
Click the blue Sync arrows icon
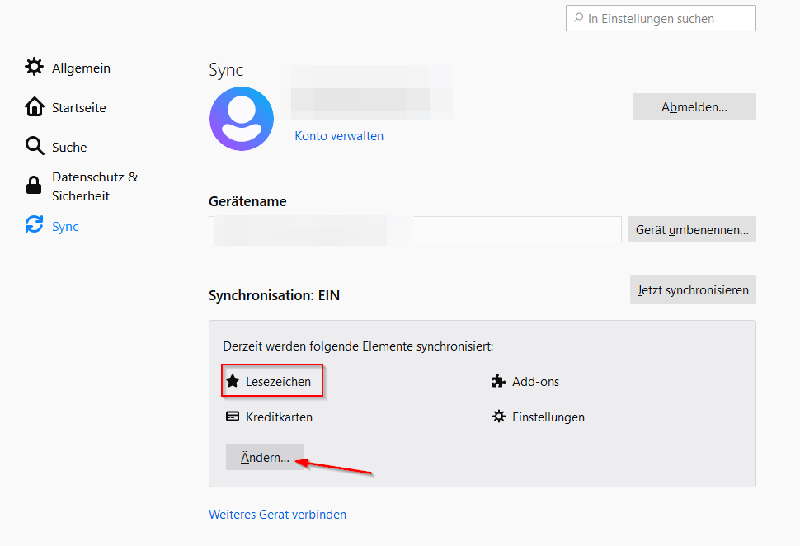(x=34, y=225)
